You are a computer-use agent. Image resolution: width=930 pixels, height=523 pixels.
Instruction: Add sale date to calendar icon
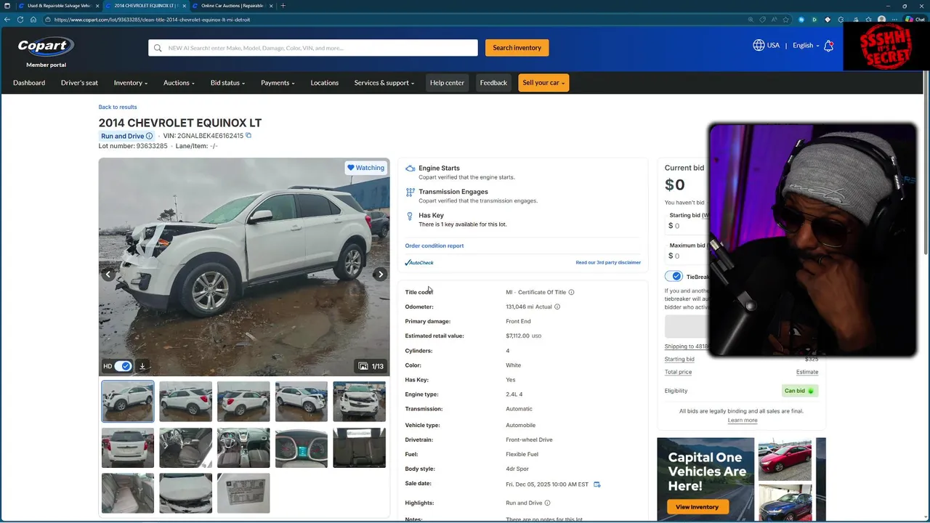coord(597,485)
